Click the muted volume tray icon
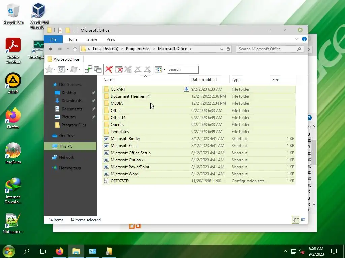This screenshot has width=345, height=258. pos(301,251)
